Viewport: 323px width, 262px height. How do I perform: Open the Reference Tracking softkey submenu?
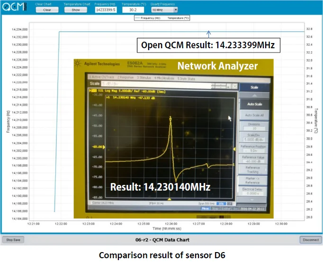tap(253, 170)
